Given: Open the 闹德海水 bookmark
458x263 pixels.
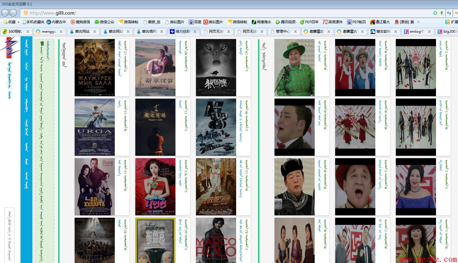Looking at the screenshot, I should click(x=261, y=22).
